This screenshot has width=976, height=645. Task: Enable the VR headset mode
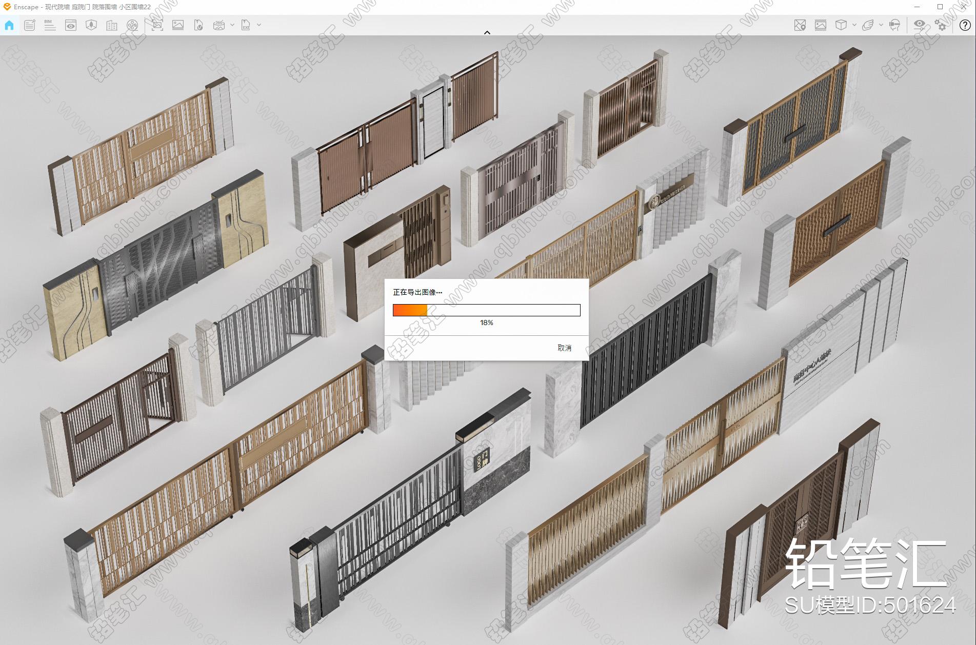click(x=895, y=25)
